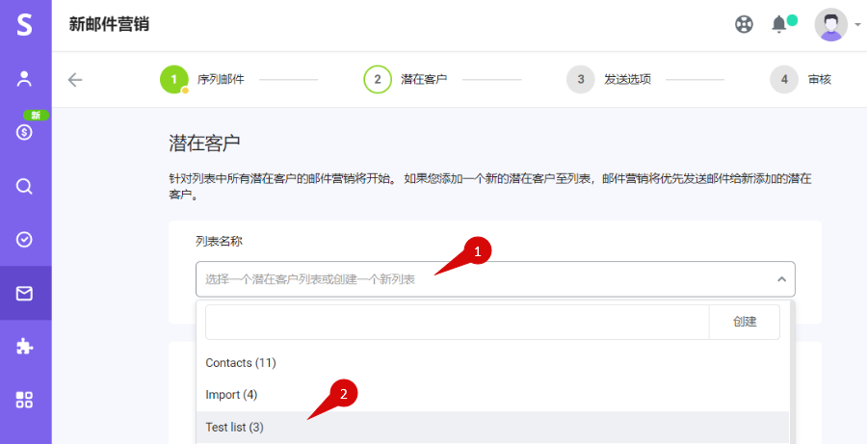Click the new list name input field
This screenshot has width=867, height=444.
pyautogui.click(x=458, y=322)
